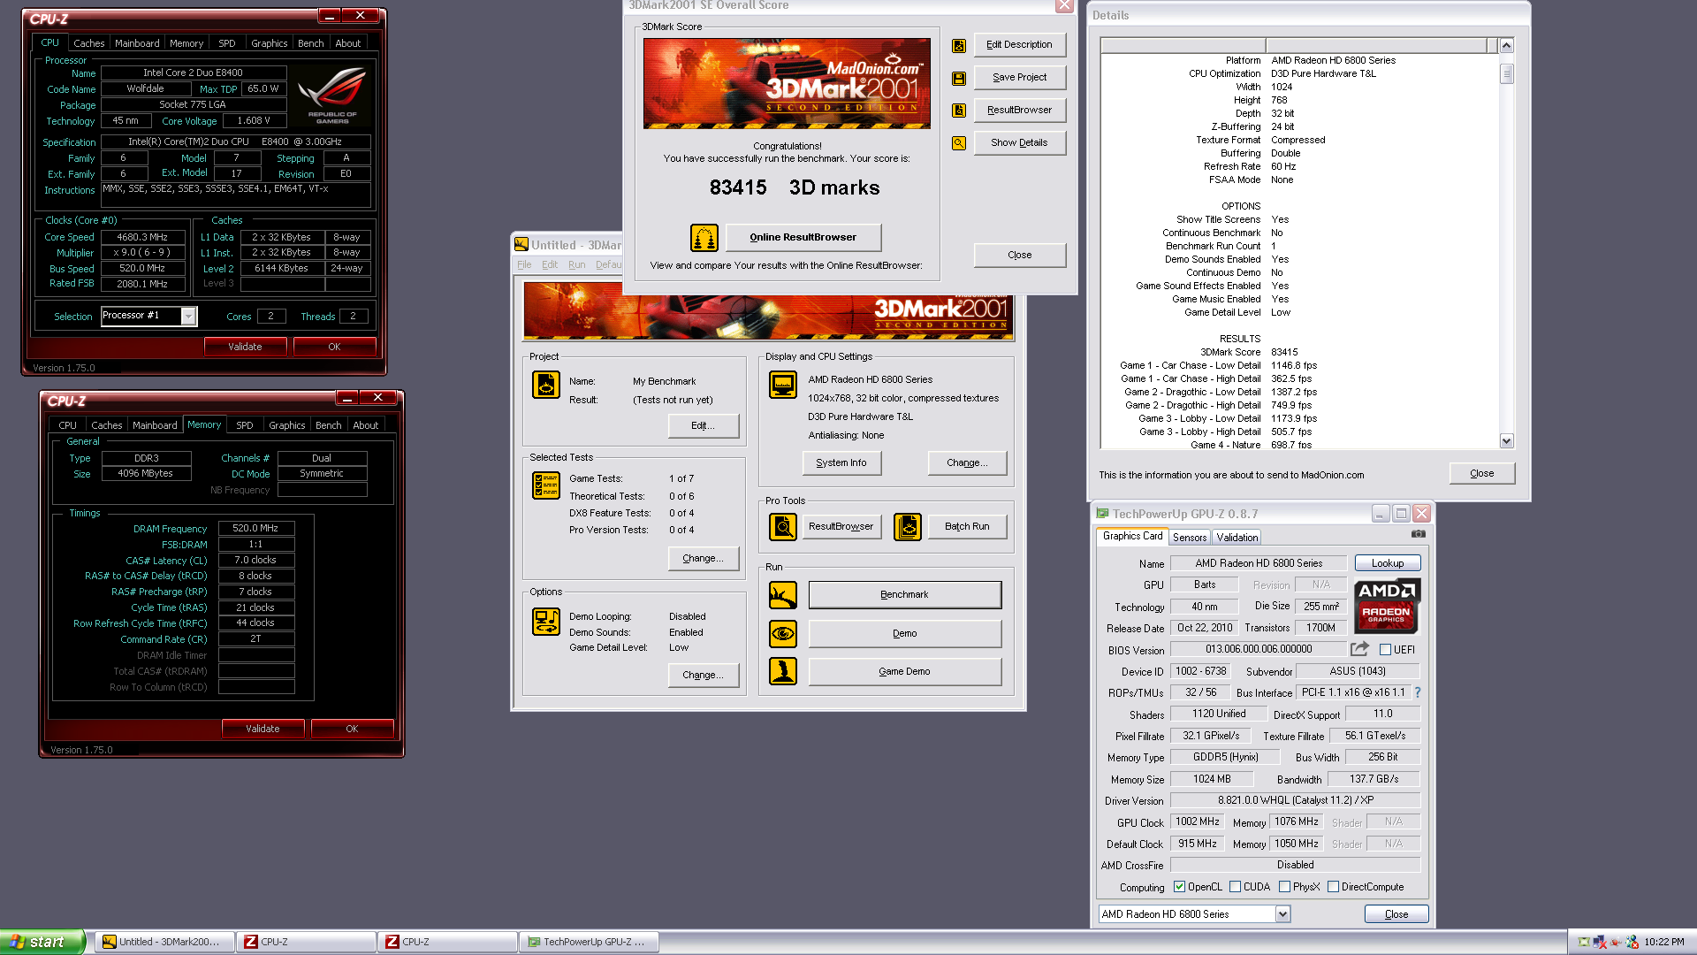Toggle the CUDA checkbox
The height and width of the screenshot is (955, 1697).
click(x=1235, y=887)
